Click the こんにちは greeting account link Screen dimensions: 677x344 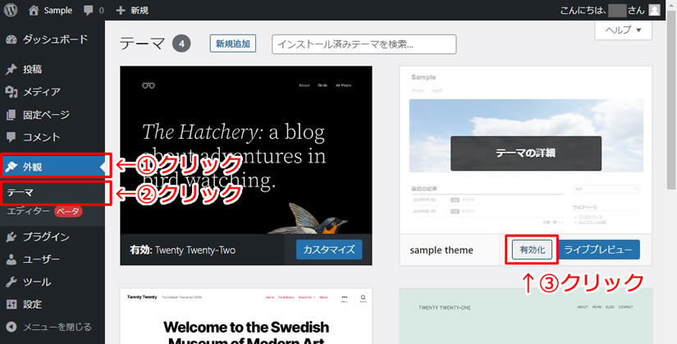click(x=602, y=11)
